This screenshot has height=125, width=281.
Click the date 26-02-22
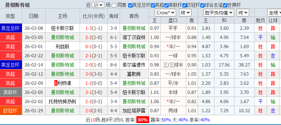(x=34, y=56)
